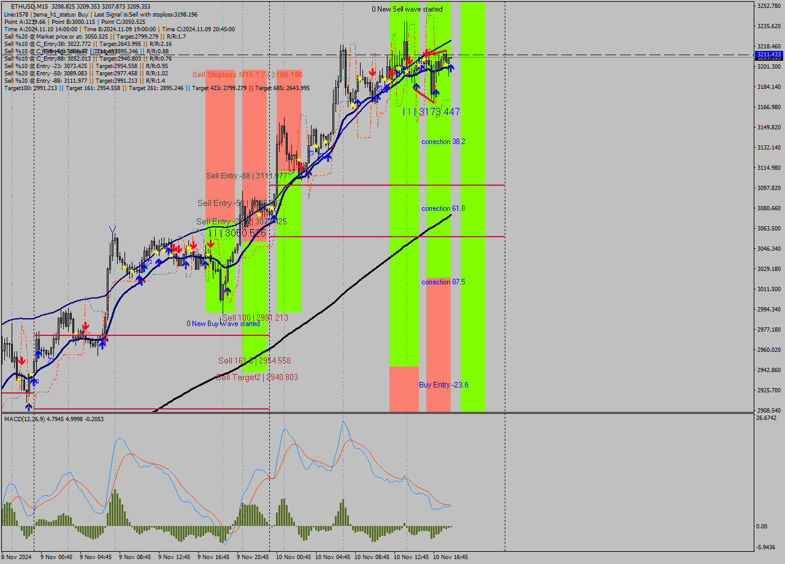
Task: Select the 'Sell 100 | 2991.213' label
Action: pos(255,318)
